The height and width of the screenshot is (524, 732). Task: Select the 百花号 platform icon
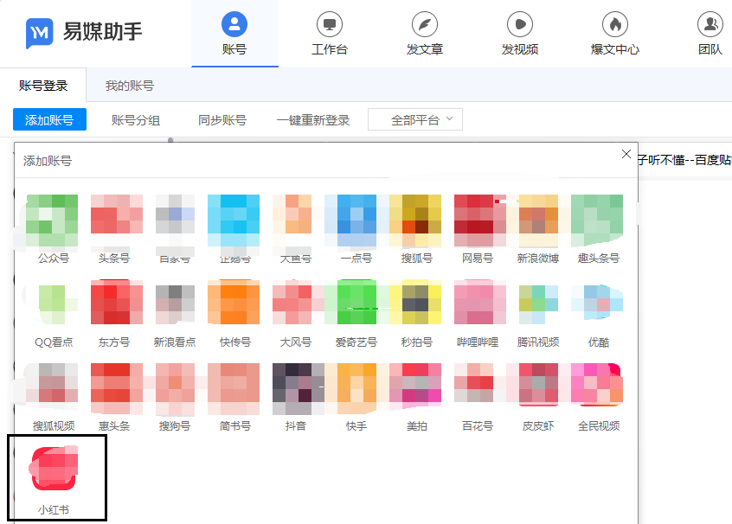pos(473,382)
